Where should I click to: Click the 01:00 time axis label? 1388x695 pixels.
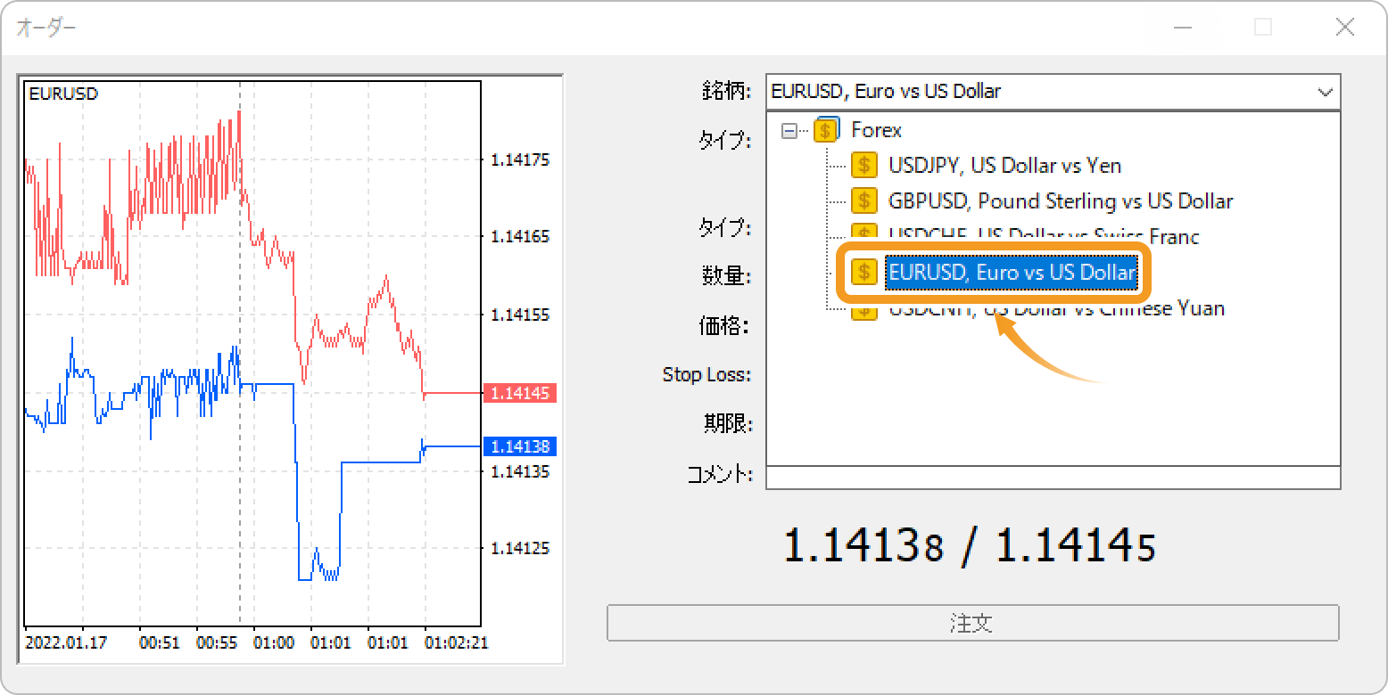pos(273,642)
